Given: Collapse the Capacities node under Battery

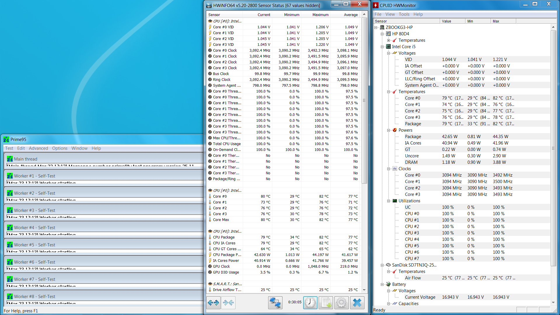Looking at the screenshot, I should tap(389, 304).
